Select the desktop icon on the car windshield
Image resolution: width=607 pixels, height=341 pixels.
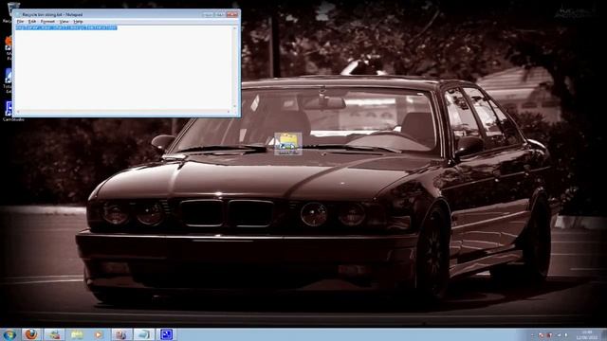[x=288, y=144]
